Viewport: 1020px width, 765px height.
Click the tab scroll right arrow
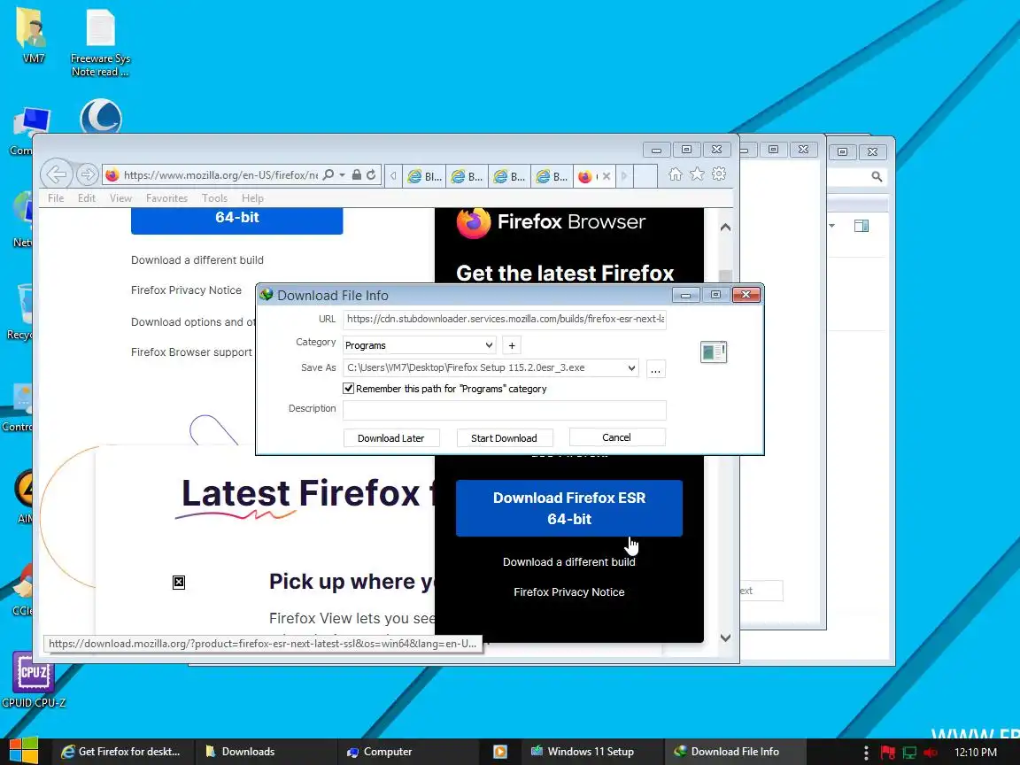tap(624, 175)
